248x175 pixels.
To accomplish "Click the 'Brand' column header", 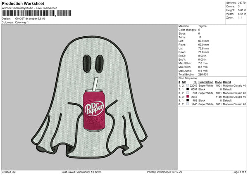I will 227,82.
